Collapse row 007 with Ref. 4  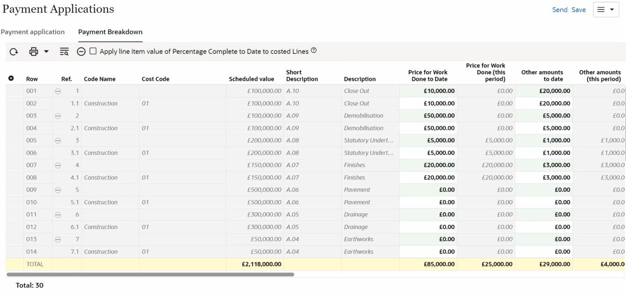(58, 165)
